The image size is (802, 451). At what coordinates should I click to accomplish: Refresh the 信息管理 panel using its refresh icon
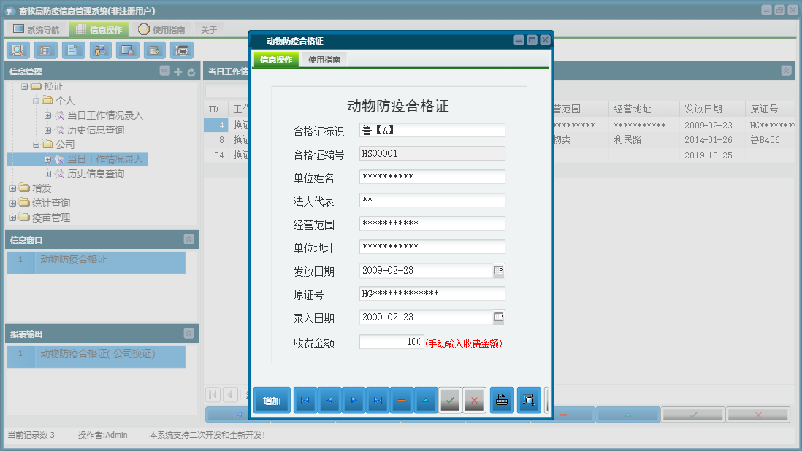pyautogui.click(x=190, y=71)
